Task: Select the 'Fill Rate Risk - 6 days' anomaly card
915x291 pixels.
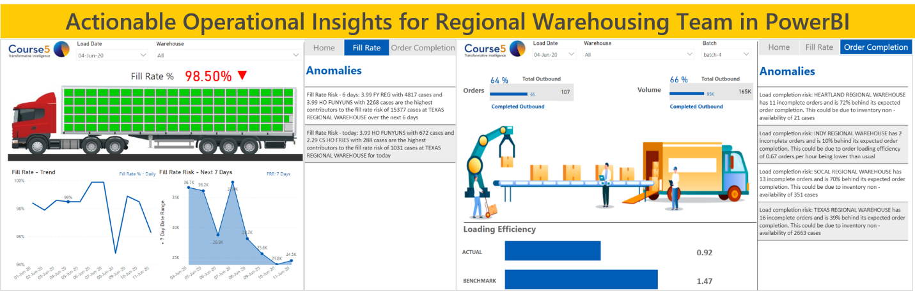Action: [380, 106]
